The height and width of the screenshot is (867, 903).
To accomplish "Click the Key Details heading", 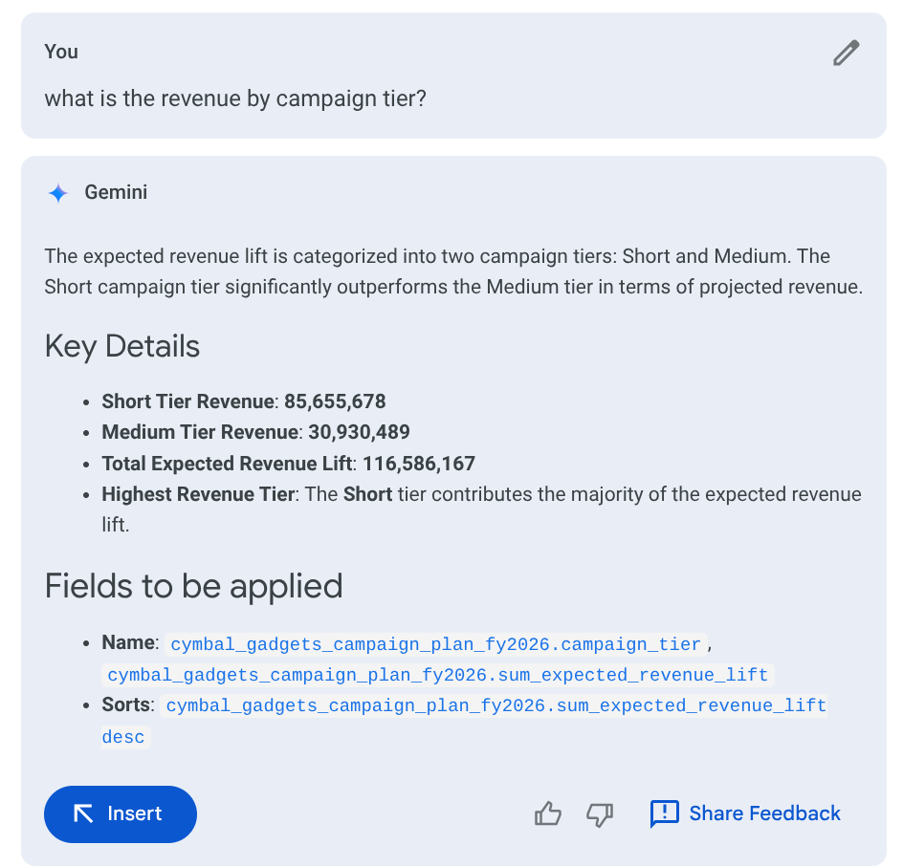I will (x=121, y=346).
